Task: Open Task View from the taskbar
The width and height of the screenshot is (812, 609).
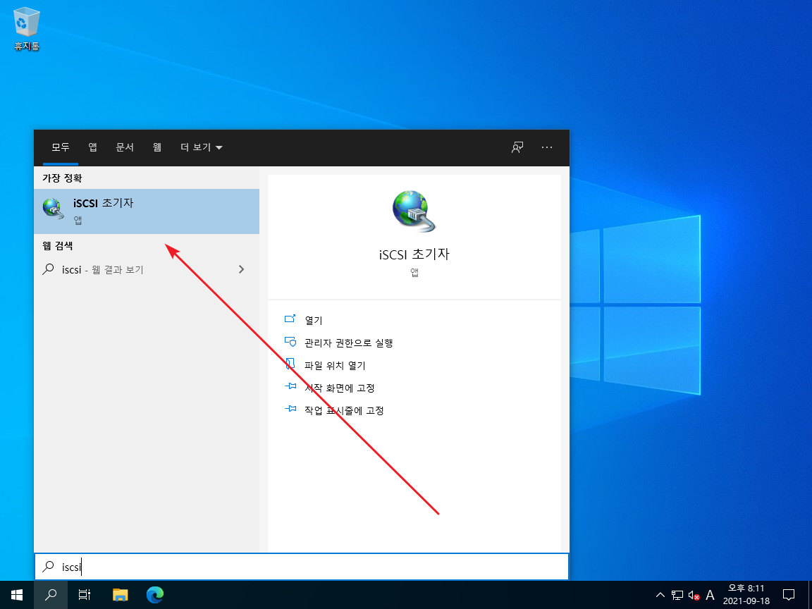Action: 85,594
